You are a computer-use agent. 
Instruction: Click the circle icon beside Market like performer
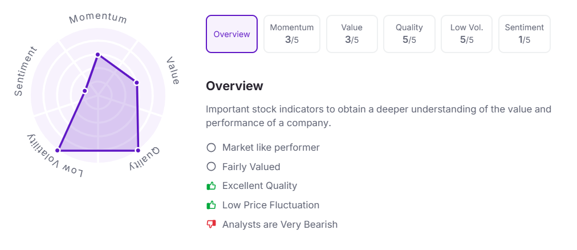211,148
